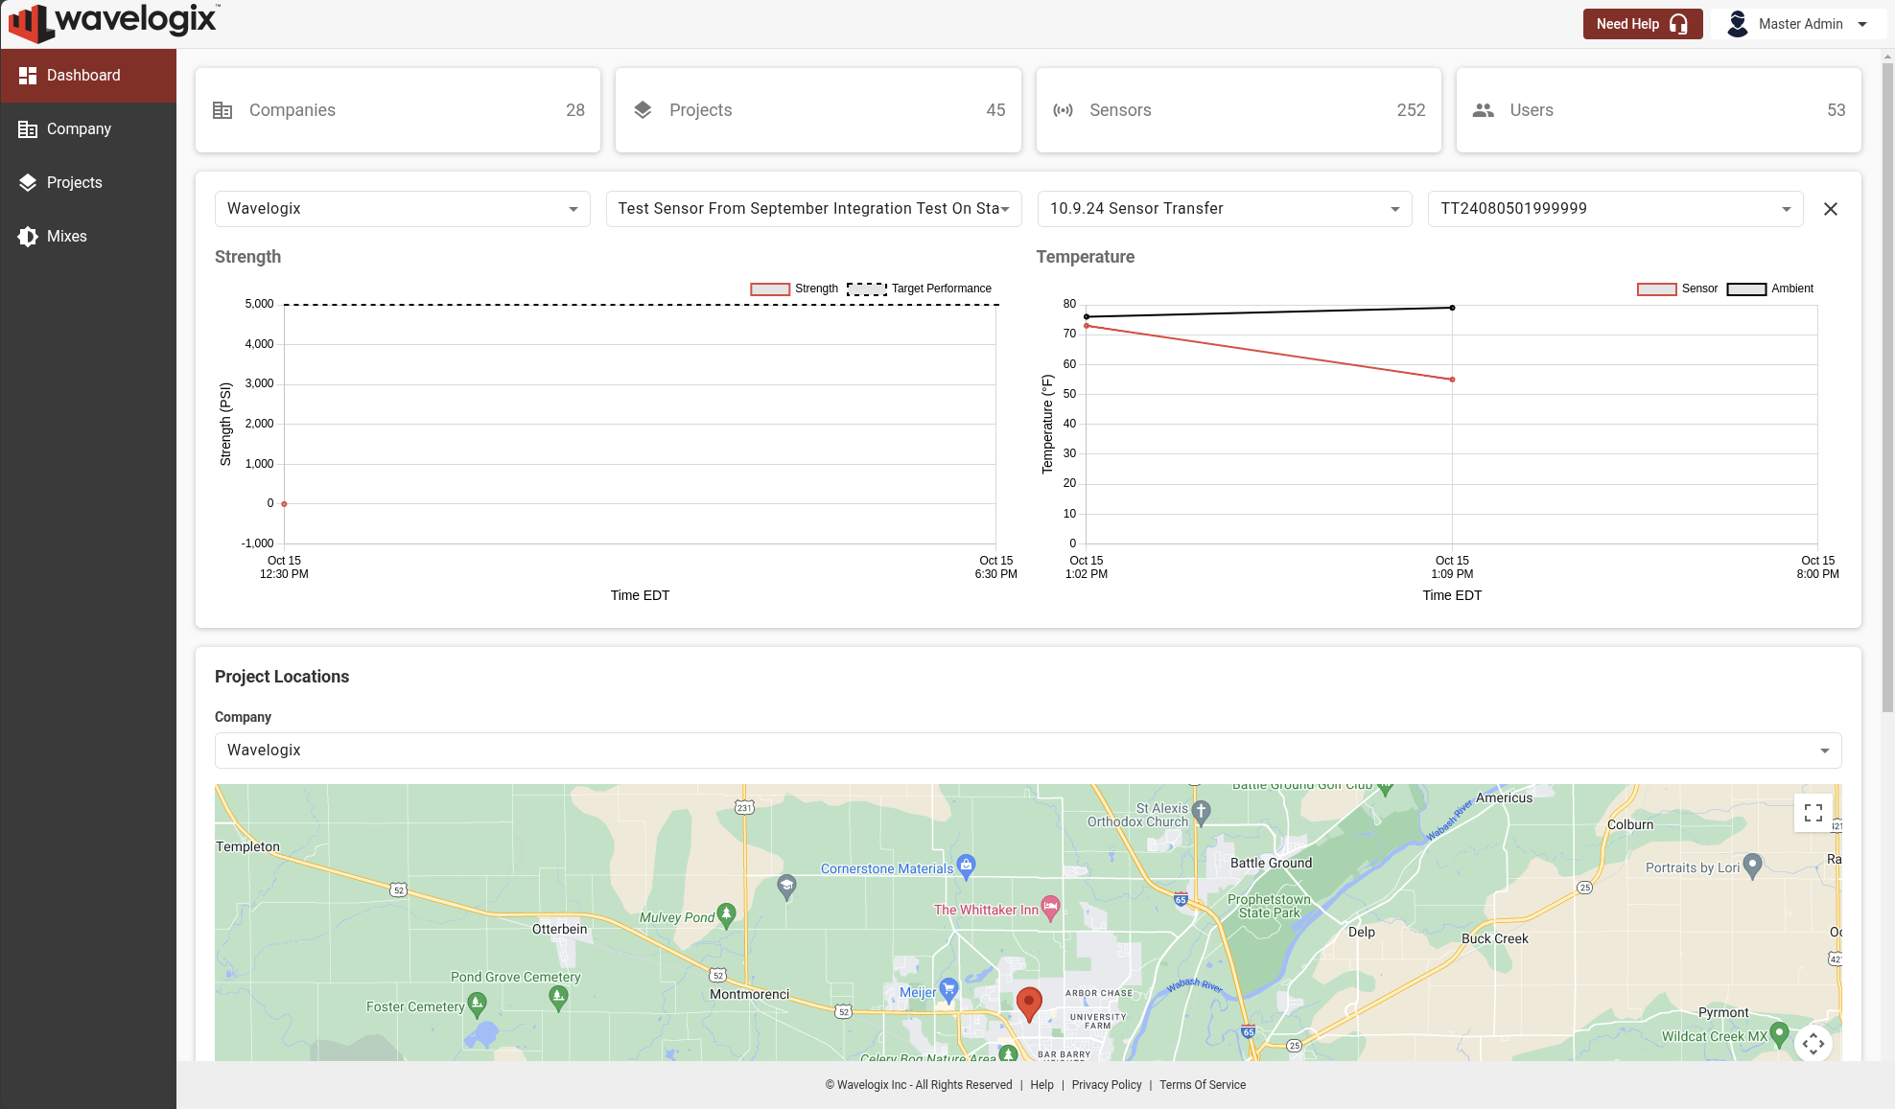This screenshot has width=1895, height=1109.
Task: Switch to the Dashboard section
Action: (x=83, y=75)
